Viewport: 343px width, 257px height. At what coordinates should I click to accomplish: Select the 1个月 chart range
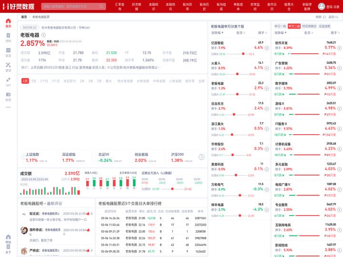tap(44, 81)
